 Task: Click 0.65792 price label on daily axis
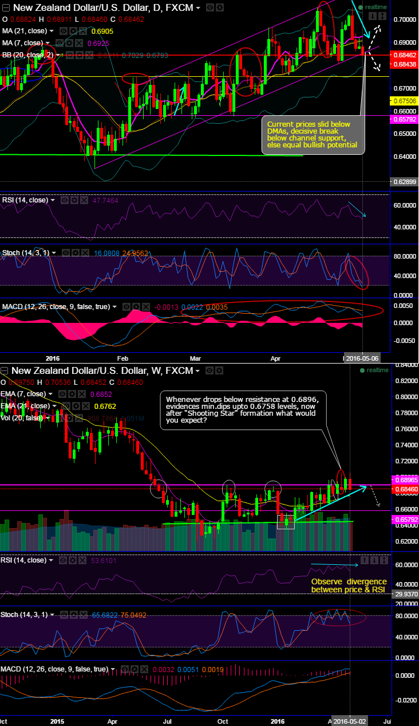pos(404,119)
